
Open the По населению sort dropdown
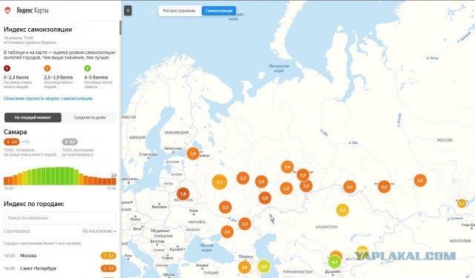(x=99, y=231)
